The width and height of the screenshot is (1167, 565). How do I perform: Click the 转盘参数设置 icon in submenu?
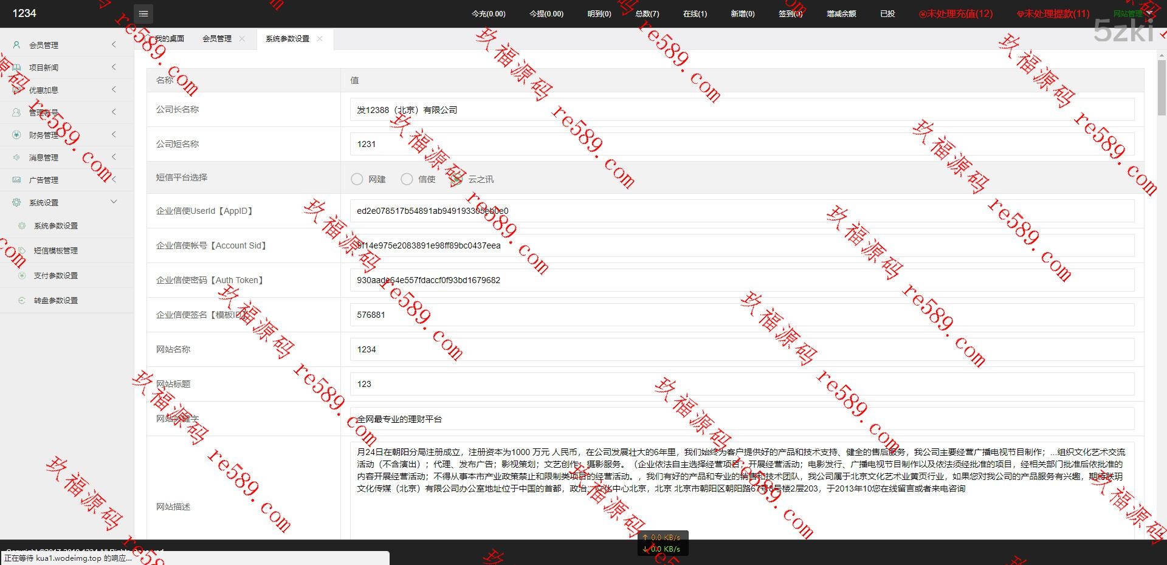pos(22,300)
